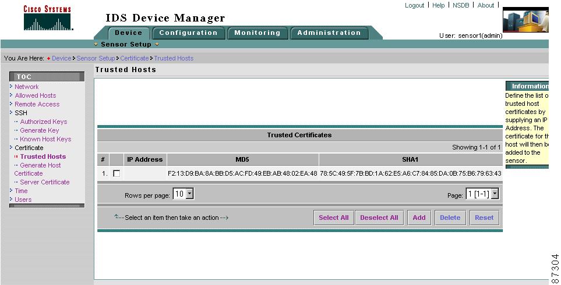561x285 pixels.
Task: Click the computer image near Logout
Action: click(525, 20)
